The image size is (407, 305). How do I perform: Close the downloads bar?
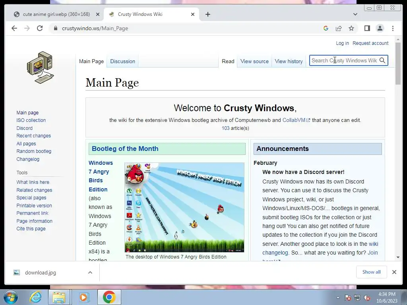click(394, 272)
